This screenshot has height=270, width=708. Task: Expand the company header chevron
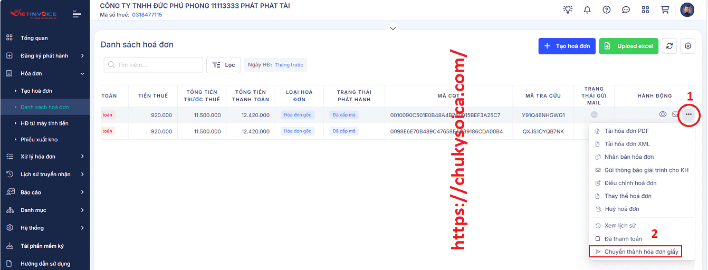tap(392, 27)
